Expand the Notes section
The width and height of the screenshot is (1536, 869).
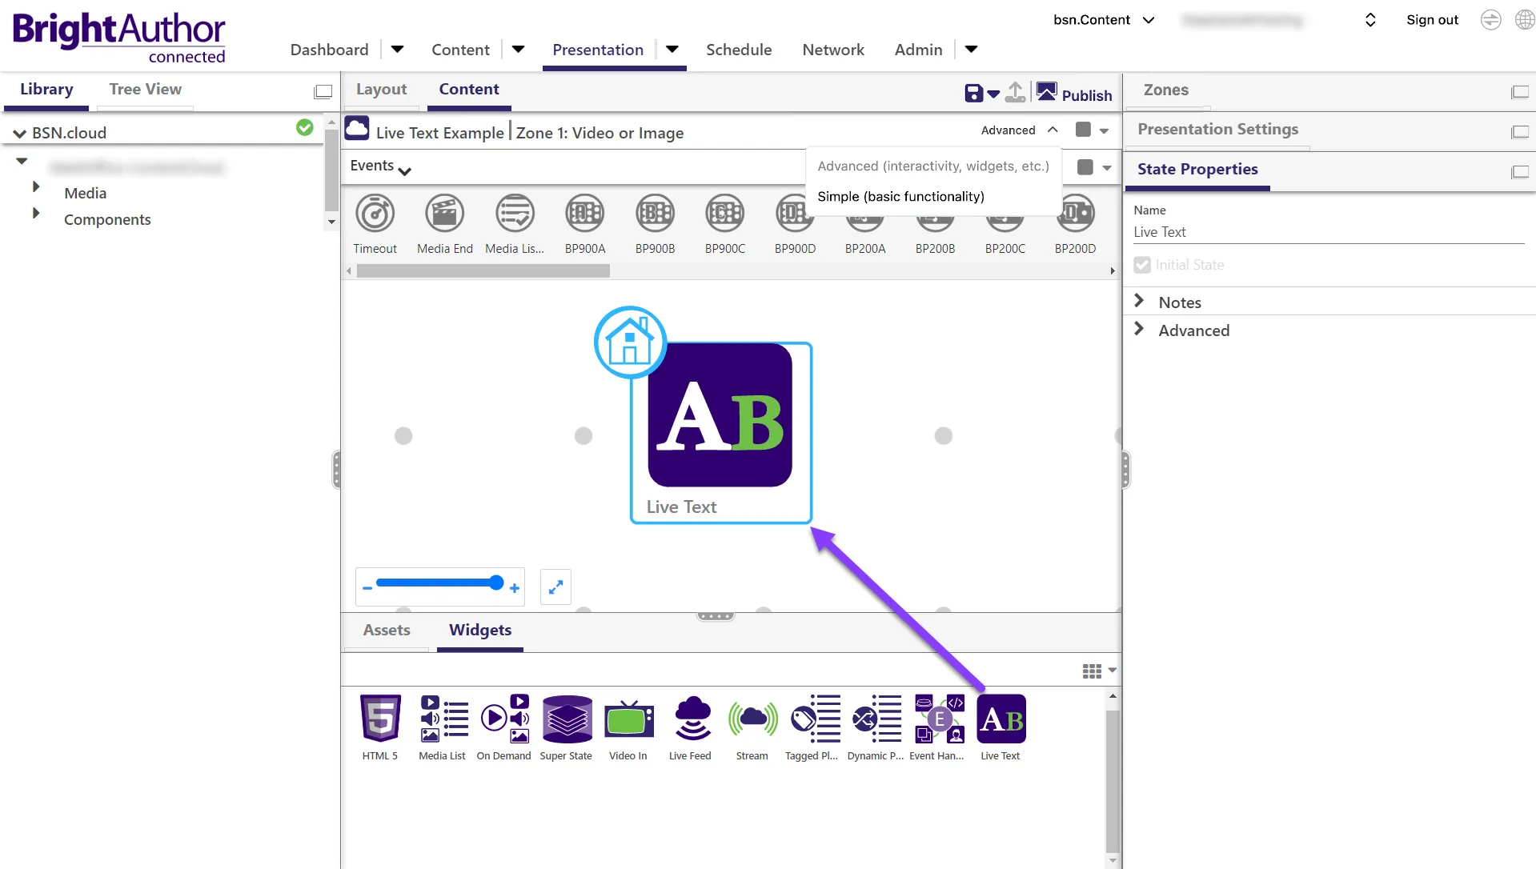(x=1139, y=301)
